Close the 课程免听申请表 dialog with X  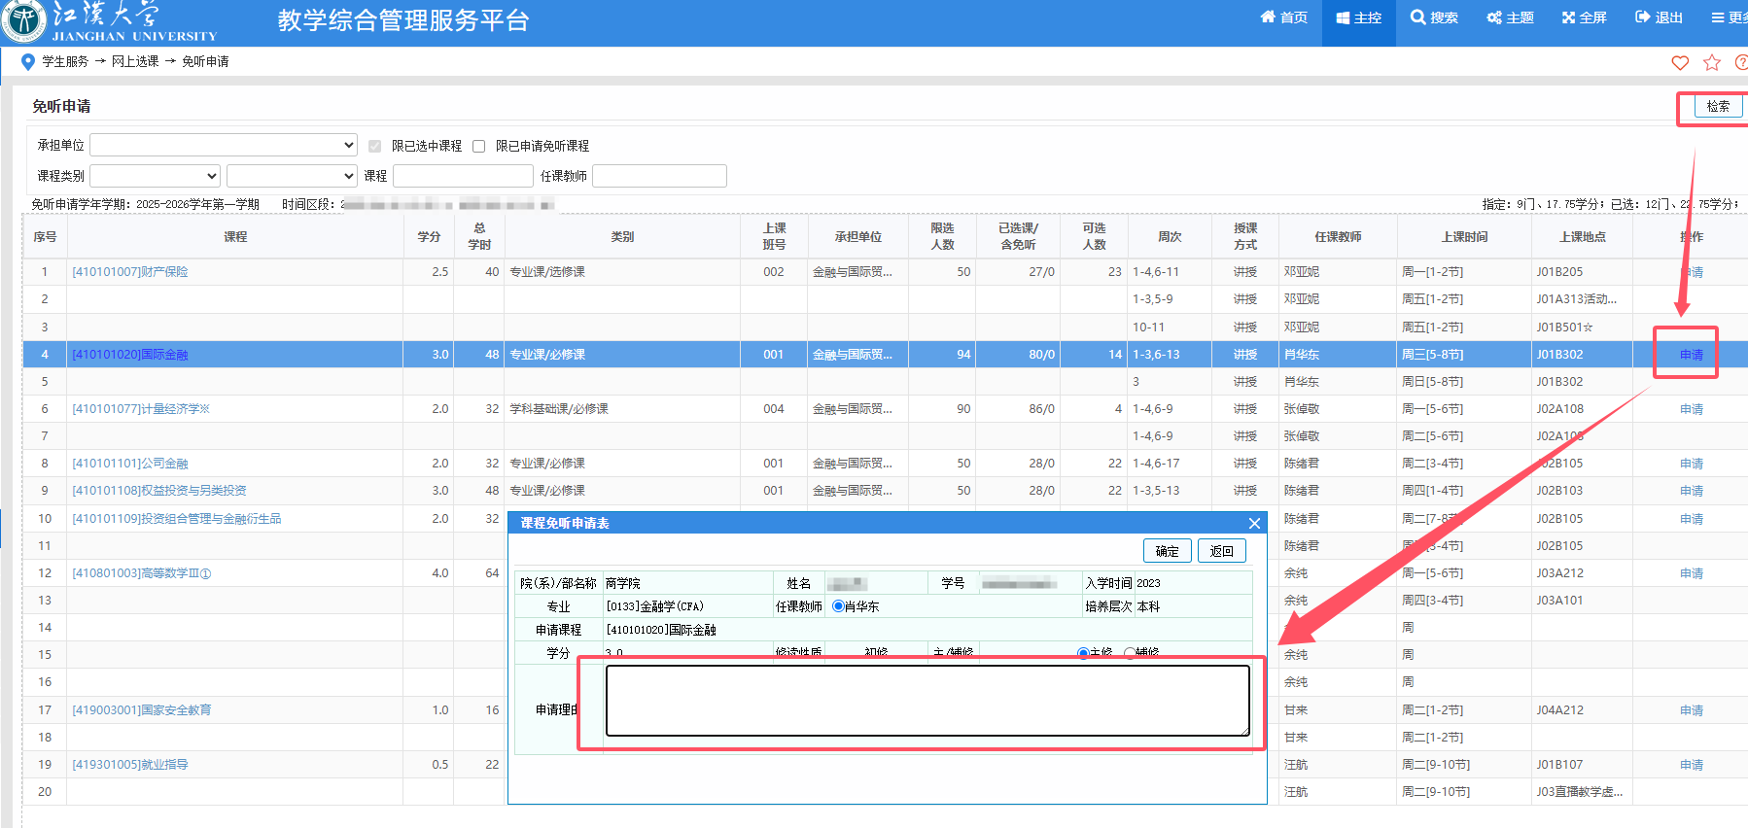(x=1254, y=524)
